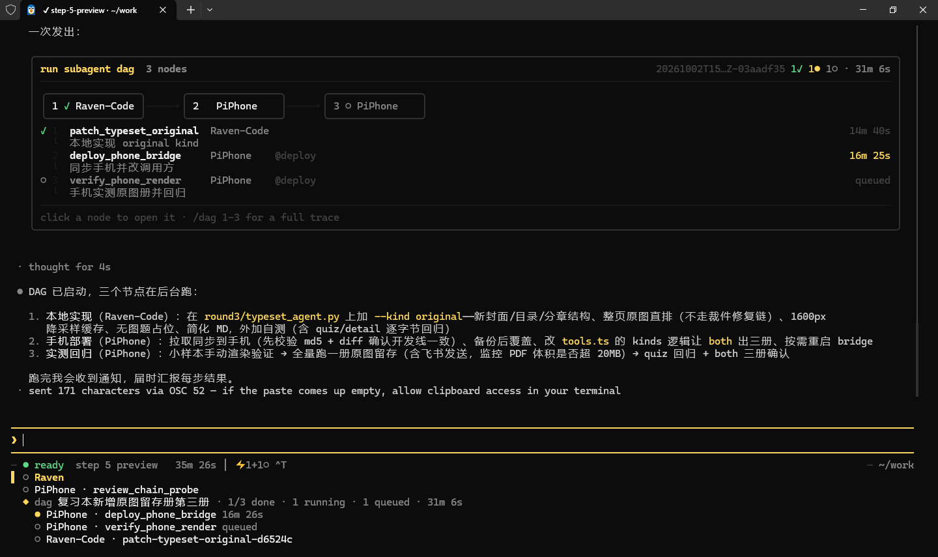Screen dimensions: 938x557
Task: Click the green ready status dot
Action: [x=26, y=465]
